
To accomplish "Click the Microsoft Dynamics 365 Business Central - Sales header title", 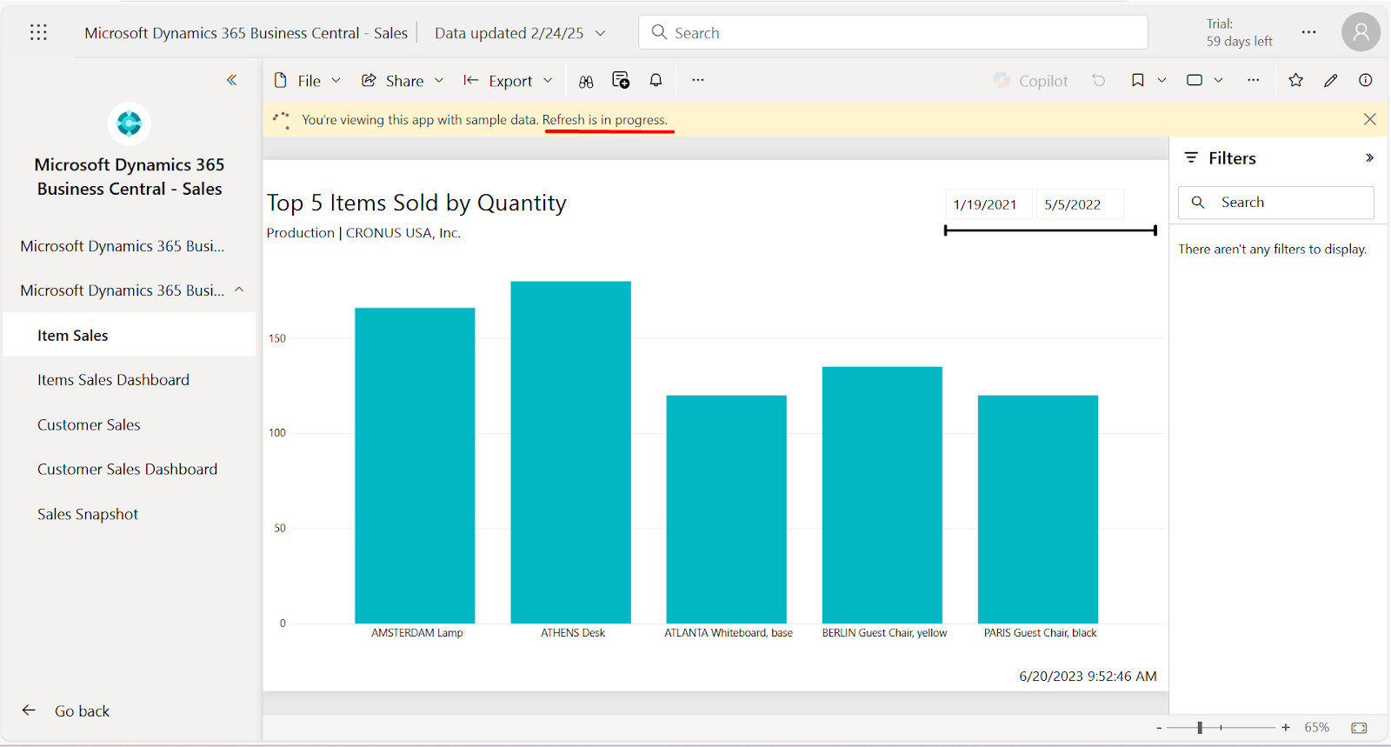I will (246, 33).
